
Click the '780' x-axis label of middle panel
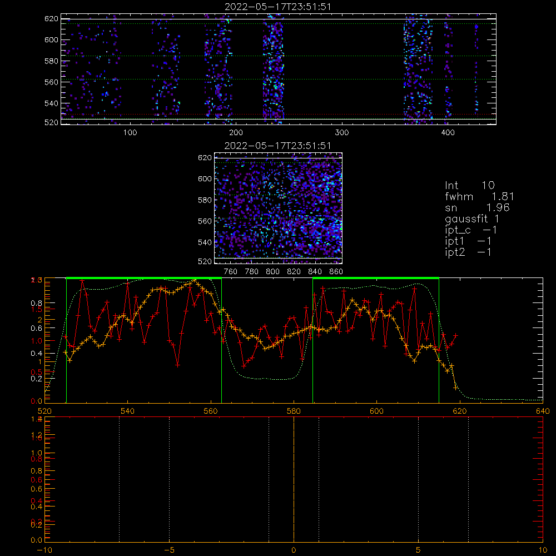click(252, 272)
